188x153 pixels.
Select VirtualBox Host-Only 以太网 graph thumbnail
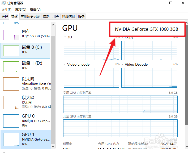tap(11, 84)
